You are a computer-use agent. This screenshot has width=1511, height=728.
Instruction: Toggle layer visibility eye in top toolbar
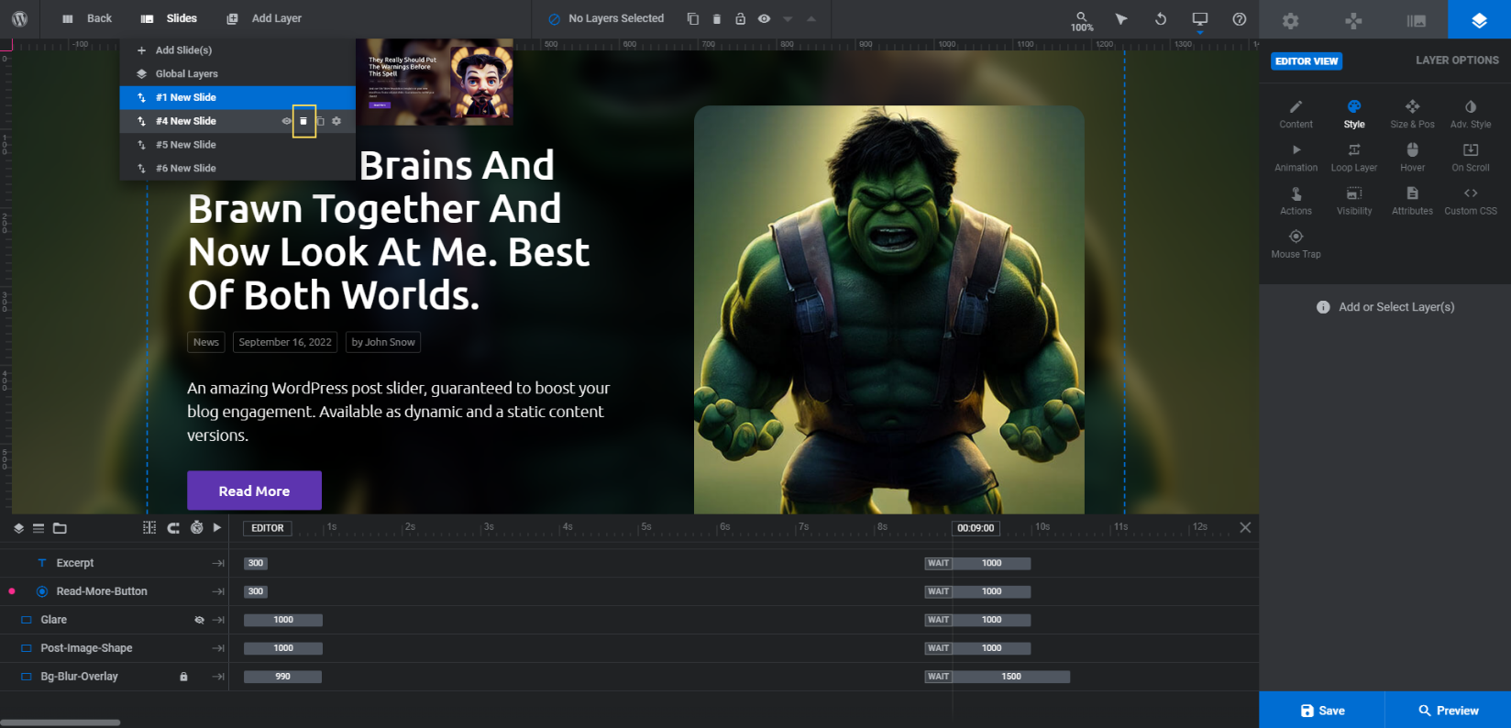[x=764, y=18]
